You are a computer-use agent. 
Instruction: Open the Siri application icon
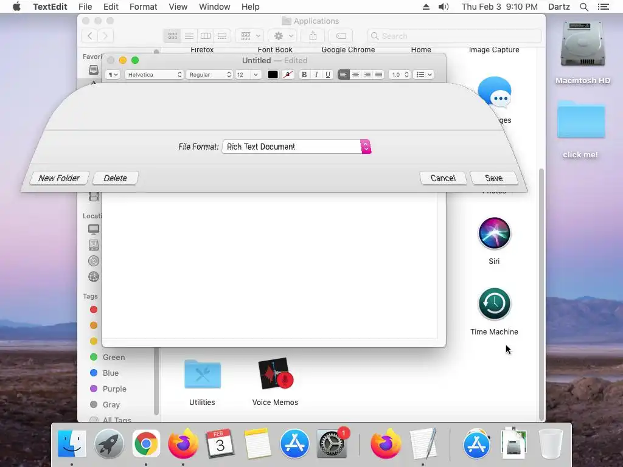pyautogui.click(x=494, y=233)
